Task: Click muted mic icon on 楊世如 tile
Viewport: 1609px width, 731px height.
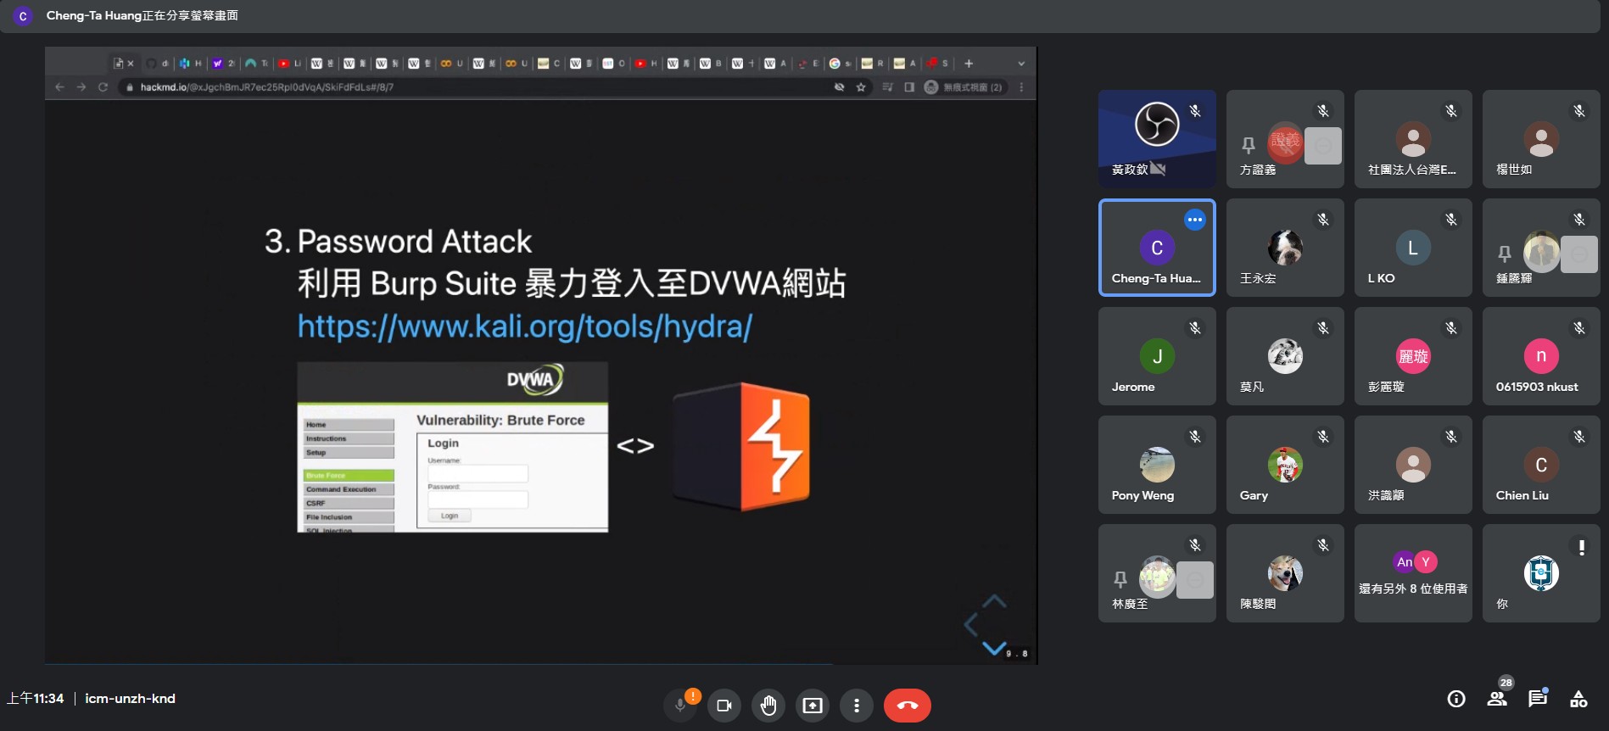Action: pos(1579,111)
